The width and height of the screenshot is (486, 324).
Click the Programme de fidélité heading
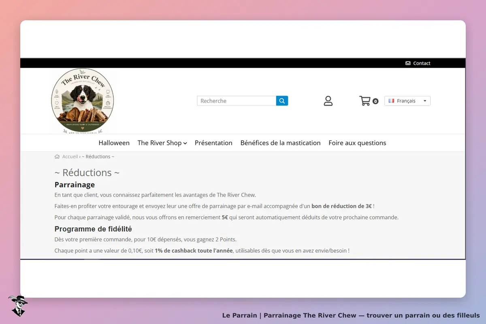[93, 229]
